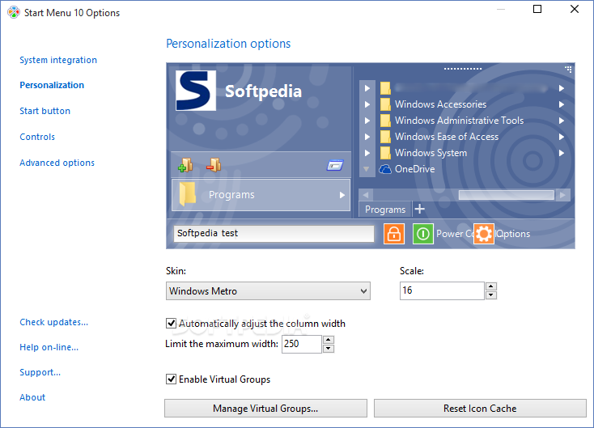The width and height of the screenshot is (594, 428).
Task: Click the Windows Administrative Tools folder icon
Action: pyautogui.click(x=385, y=121)
